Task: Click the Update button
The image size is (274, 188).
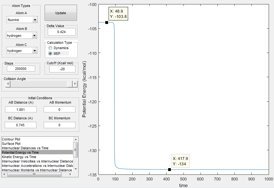Action: tap(61, 13)
